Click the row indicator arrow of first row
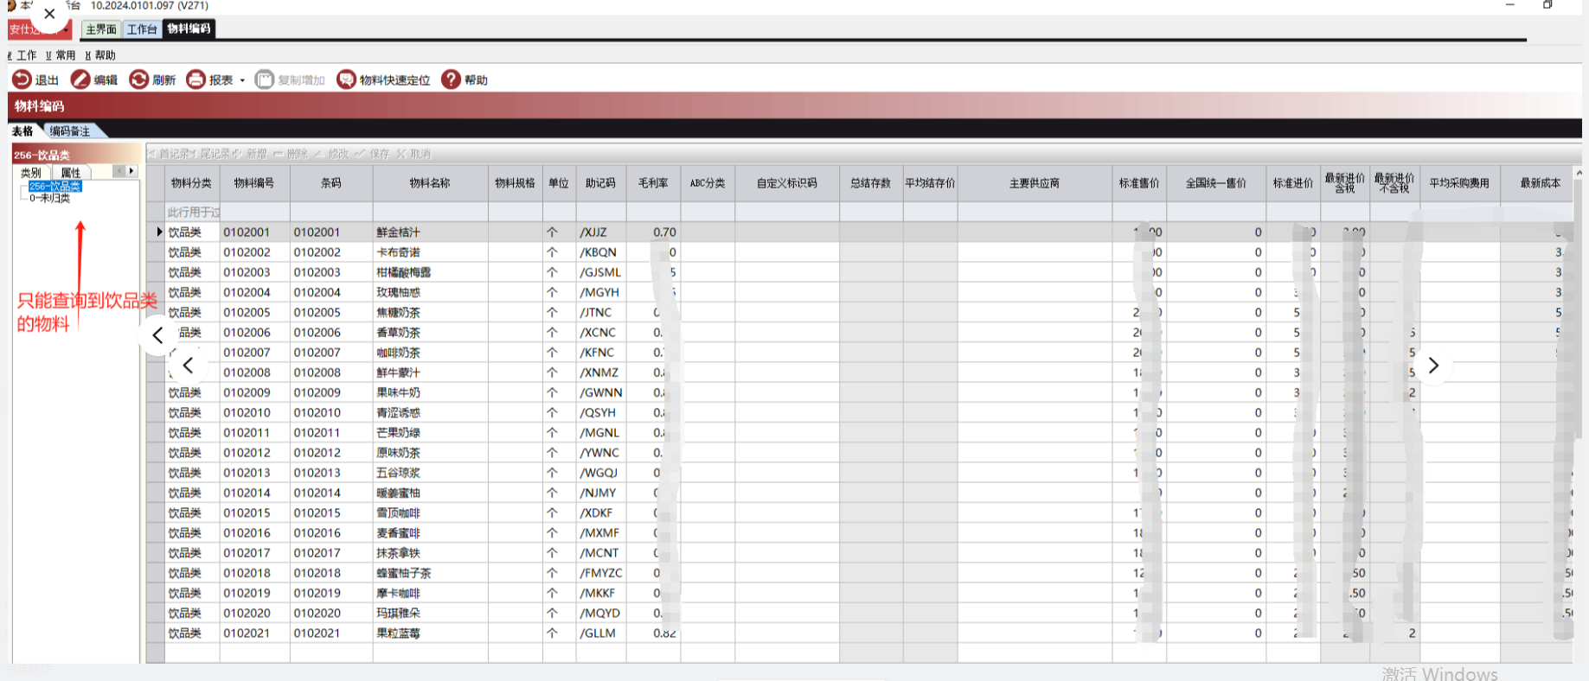The image size is (1589, 681). click(159, 232)
